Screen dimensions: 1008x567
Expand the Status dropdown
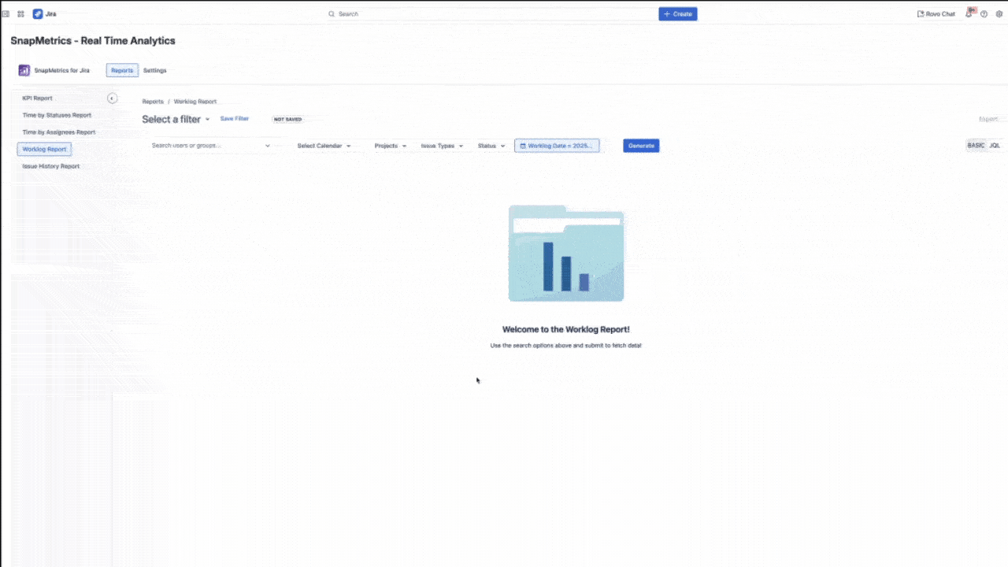pyautogui.click(x=491, y=146)
